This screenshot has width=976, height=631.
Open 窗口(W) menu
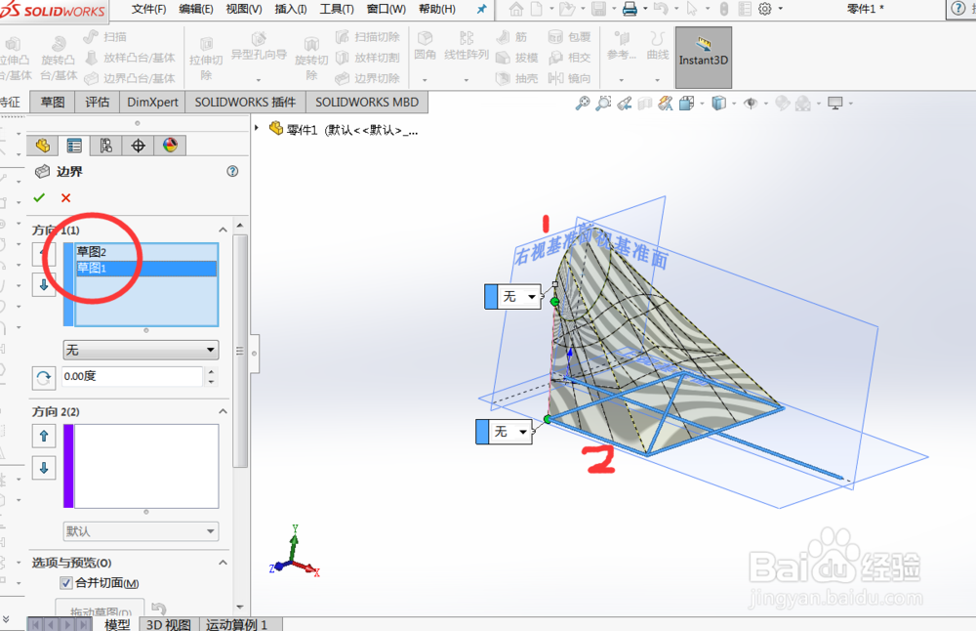(x=386, y=10)
